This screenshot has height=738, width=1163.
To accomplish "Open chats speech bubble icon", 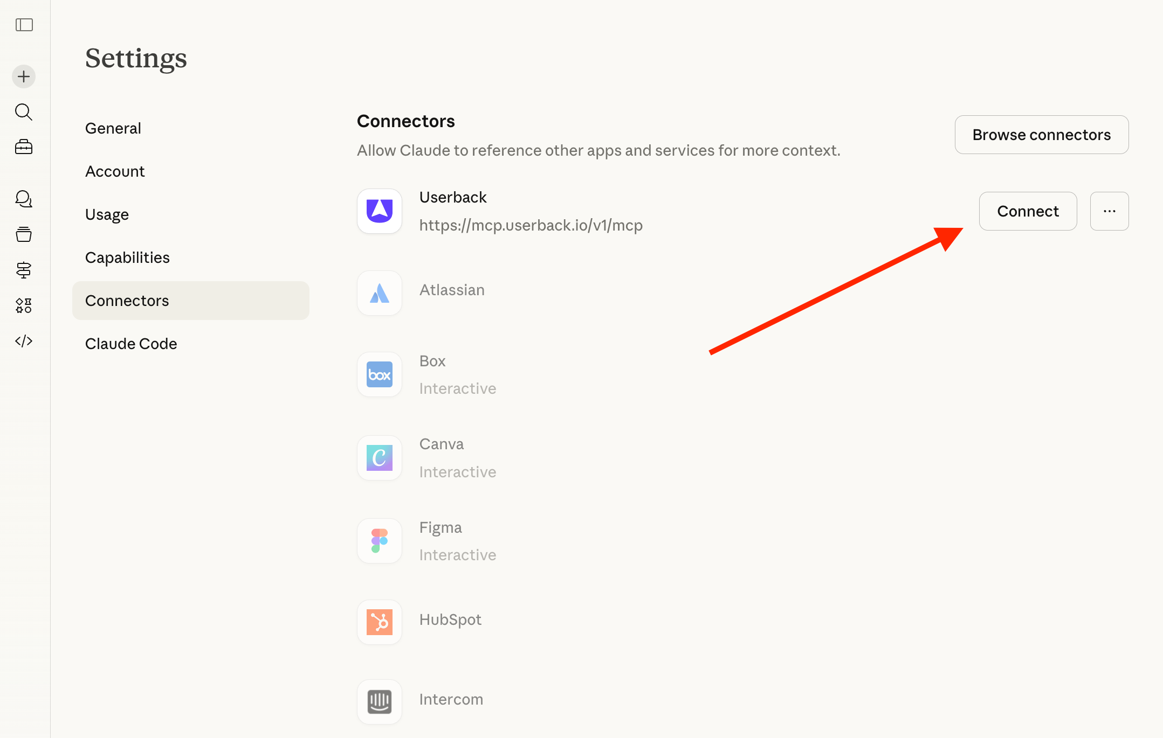I will pyautogui.click(x=24, y=199).
